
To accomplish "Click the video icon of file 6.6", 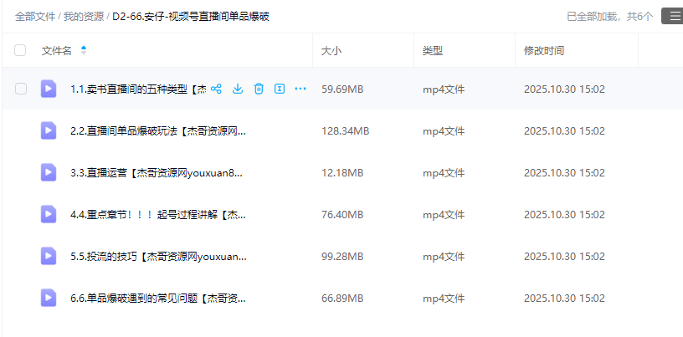I will (x=49, y=298).
